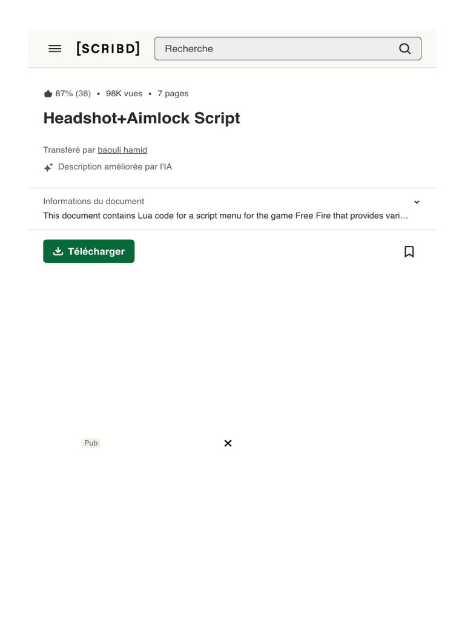This screenshot has width=465, height=620.
Task: Click the Informations du document heading
Action: (x=94, y=201)
